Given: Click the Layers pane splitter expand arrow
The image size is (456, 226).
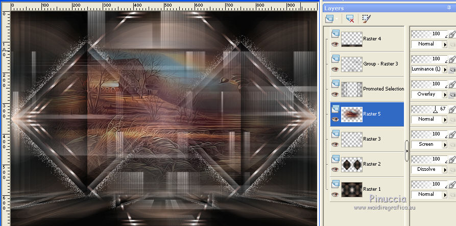Looking at the screenshot, I should pyautogui.click(x=407, y=151).
